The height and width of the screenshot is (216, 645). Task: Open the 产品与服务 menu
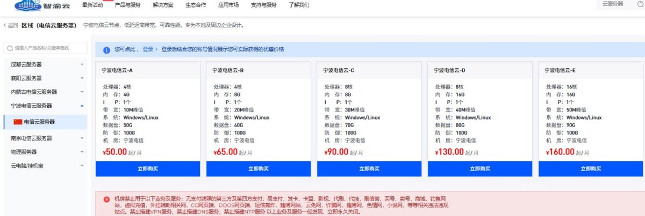(128, 5)
